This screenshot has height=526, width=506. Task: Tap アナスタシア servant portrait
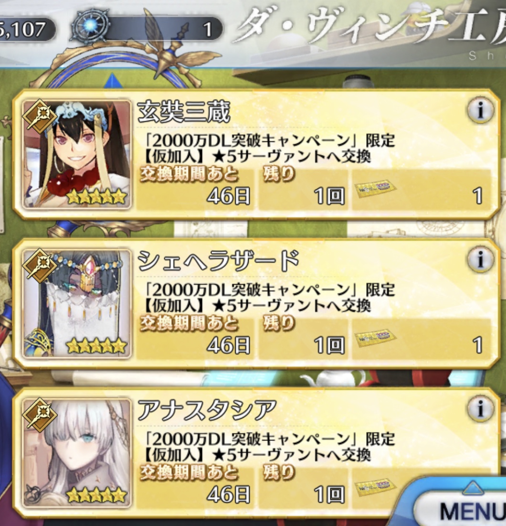tap(77, 452)
